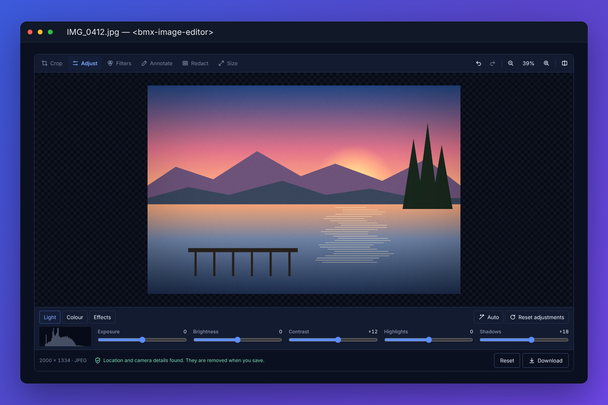Click the Brightness slider handle
Screen dimensions: 608x405
pos(238,340)
